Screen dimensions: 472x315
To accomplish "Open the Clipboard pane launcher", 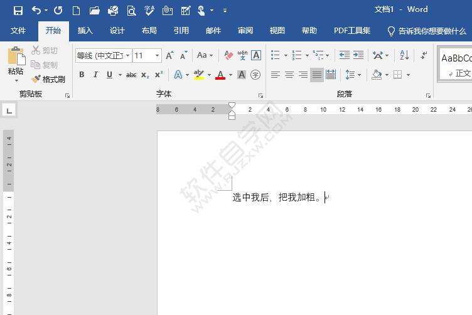I will [67, 95].
